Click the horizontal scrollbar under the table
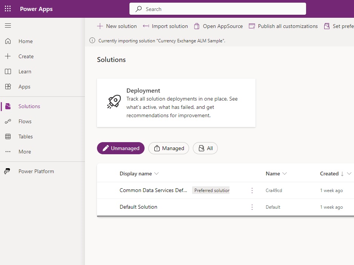This screenshot has width=354, height=265. coord(226,216)
